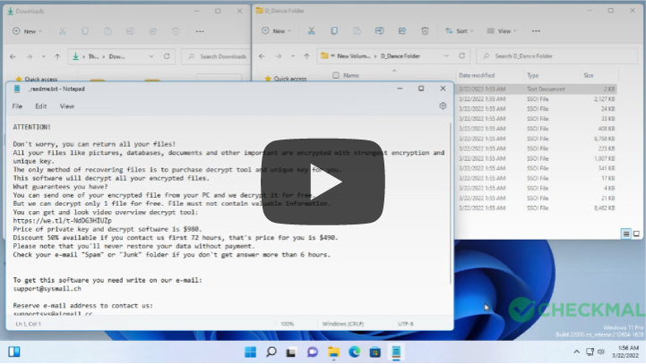Play the video with the center play button

click(323, 182)
